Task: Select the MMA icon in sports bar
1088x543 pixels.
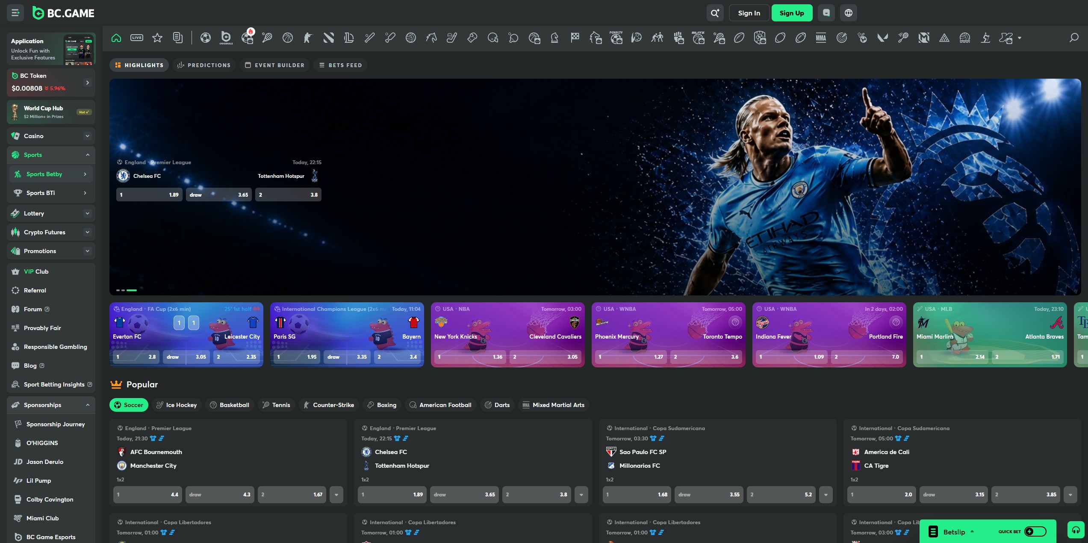Action: click(821, 38)
